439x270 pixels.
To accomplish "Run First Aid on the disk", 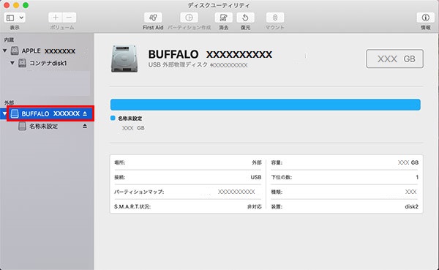I will click(153, 18).
